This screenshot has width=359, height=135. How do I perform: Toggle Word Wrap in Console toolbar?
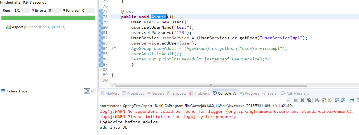pos(330,100)
